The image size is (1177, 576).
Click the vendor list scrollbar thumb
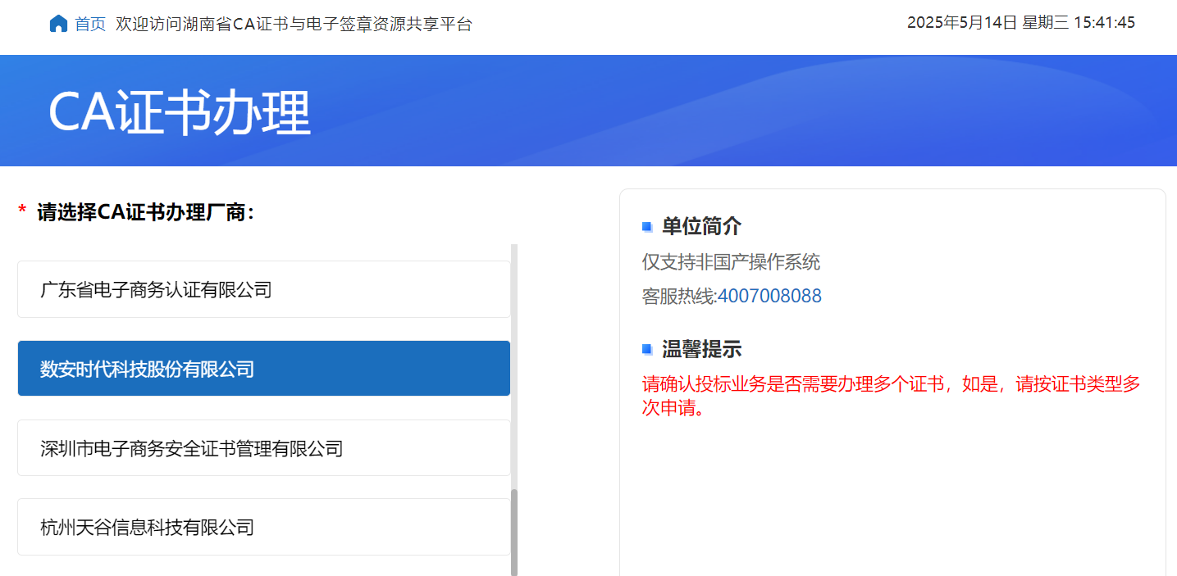(514, 533)
